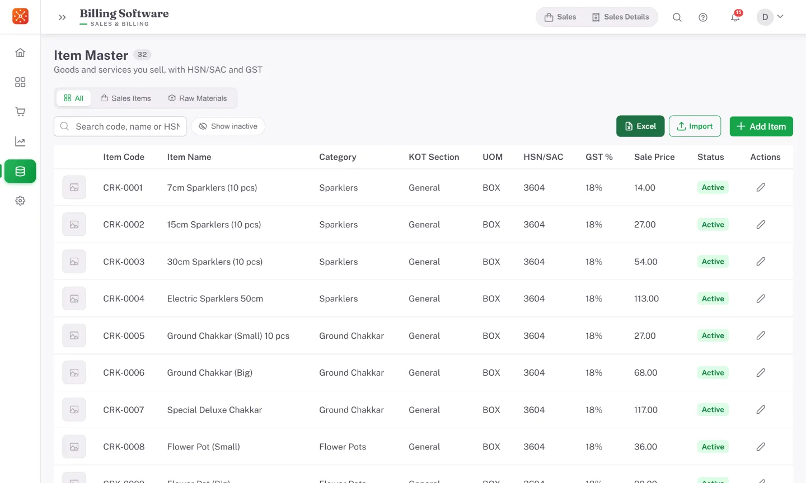Click the Sale Price value 113.00

point(646,299)
